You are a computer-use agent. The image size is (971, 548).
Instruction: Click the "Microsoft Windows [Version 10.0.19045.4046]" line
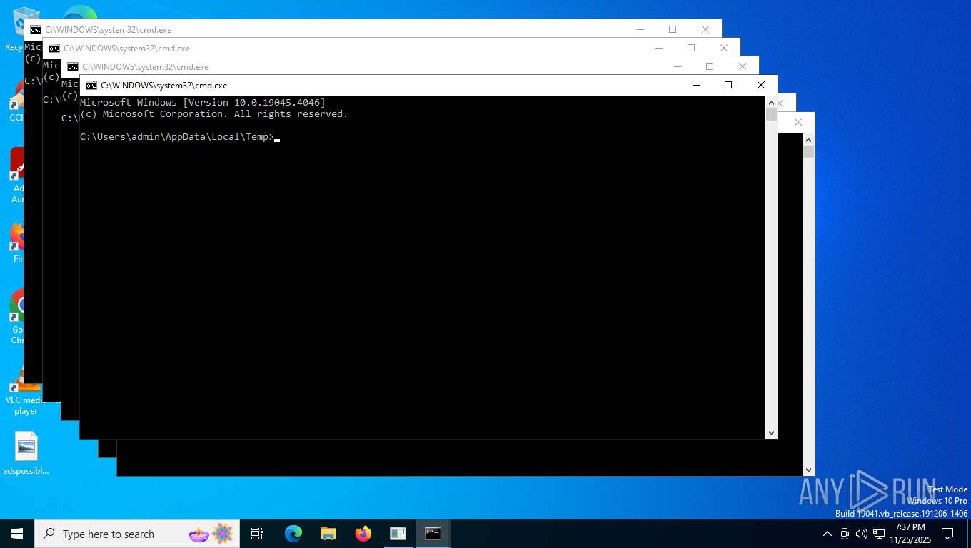(x=203, y=103)
